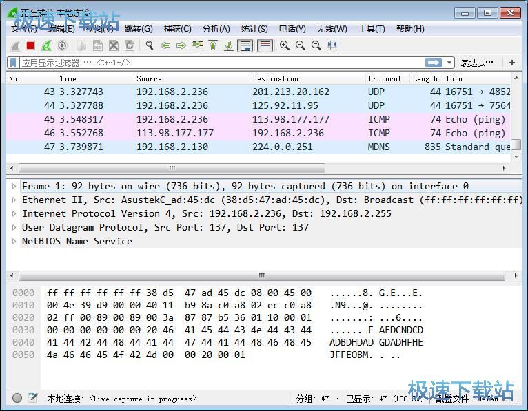Expand Internet Protocol Version 4 item

click(x=14, y=213)
